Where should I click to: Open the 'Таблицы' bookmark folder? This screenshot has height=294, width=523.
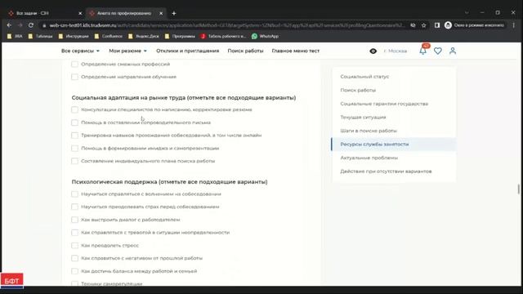click(x=40, y=36)
